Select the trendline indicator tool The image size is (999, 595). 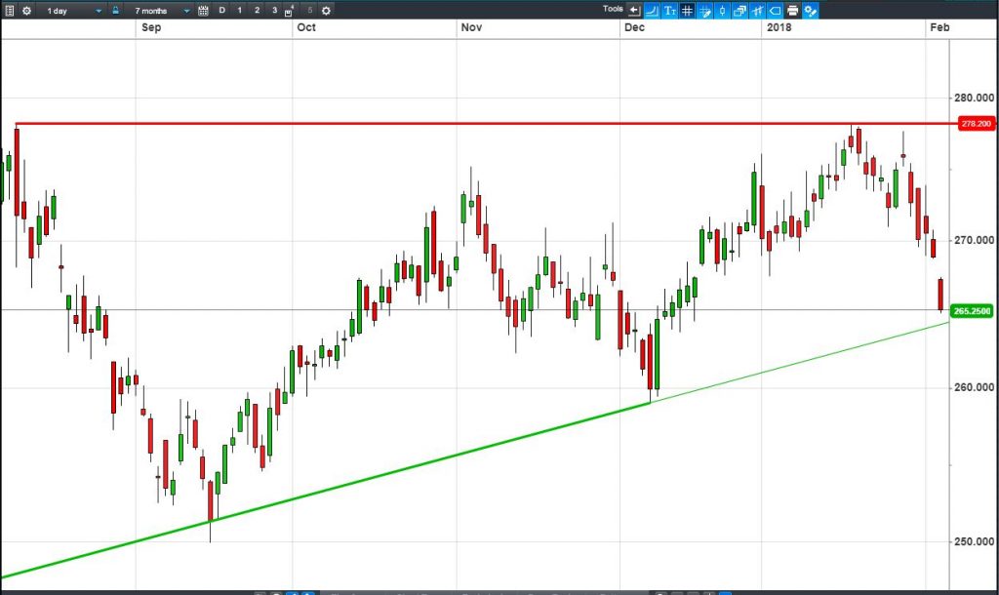(x=757, y=10)
